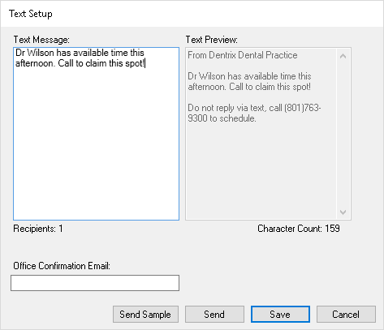Click the Text Preview scrollbar track
Screen dimensions: 384x330
tap(343, 134)
